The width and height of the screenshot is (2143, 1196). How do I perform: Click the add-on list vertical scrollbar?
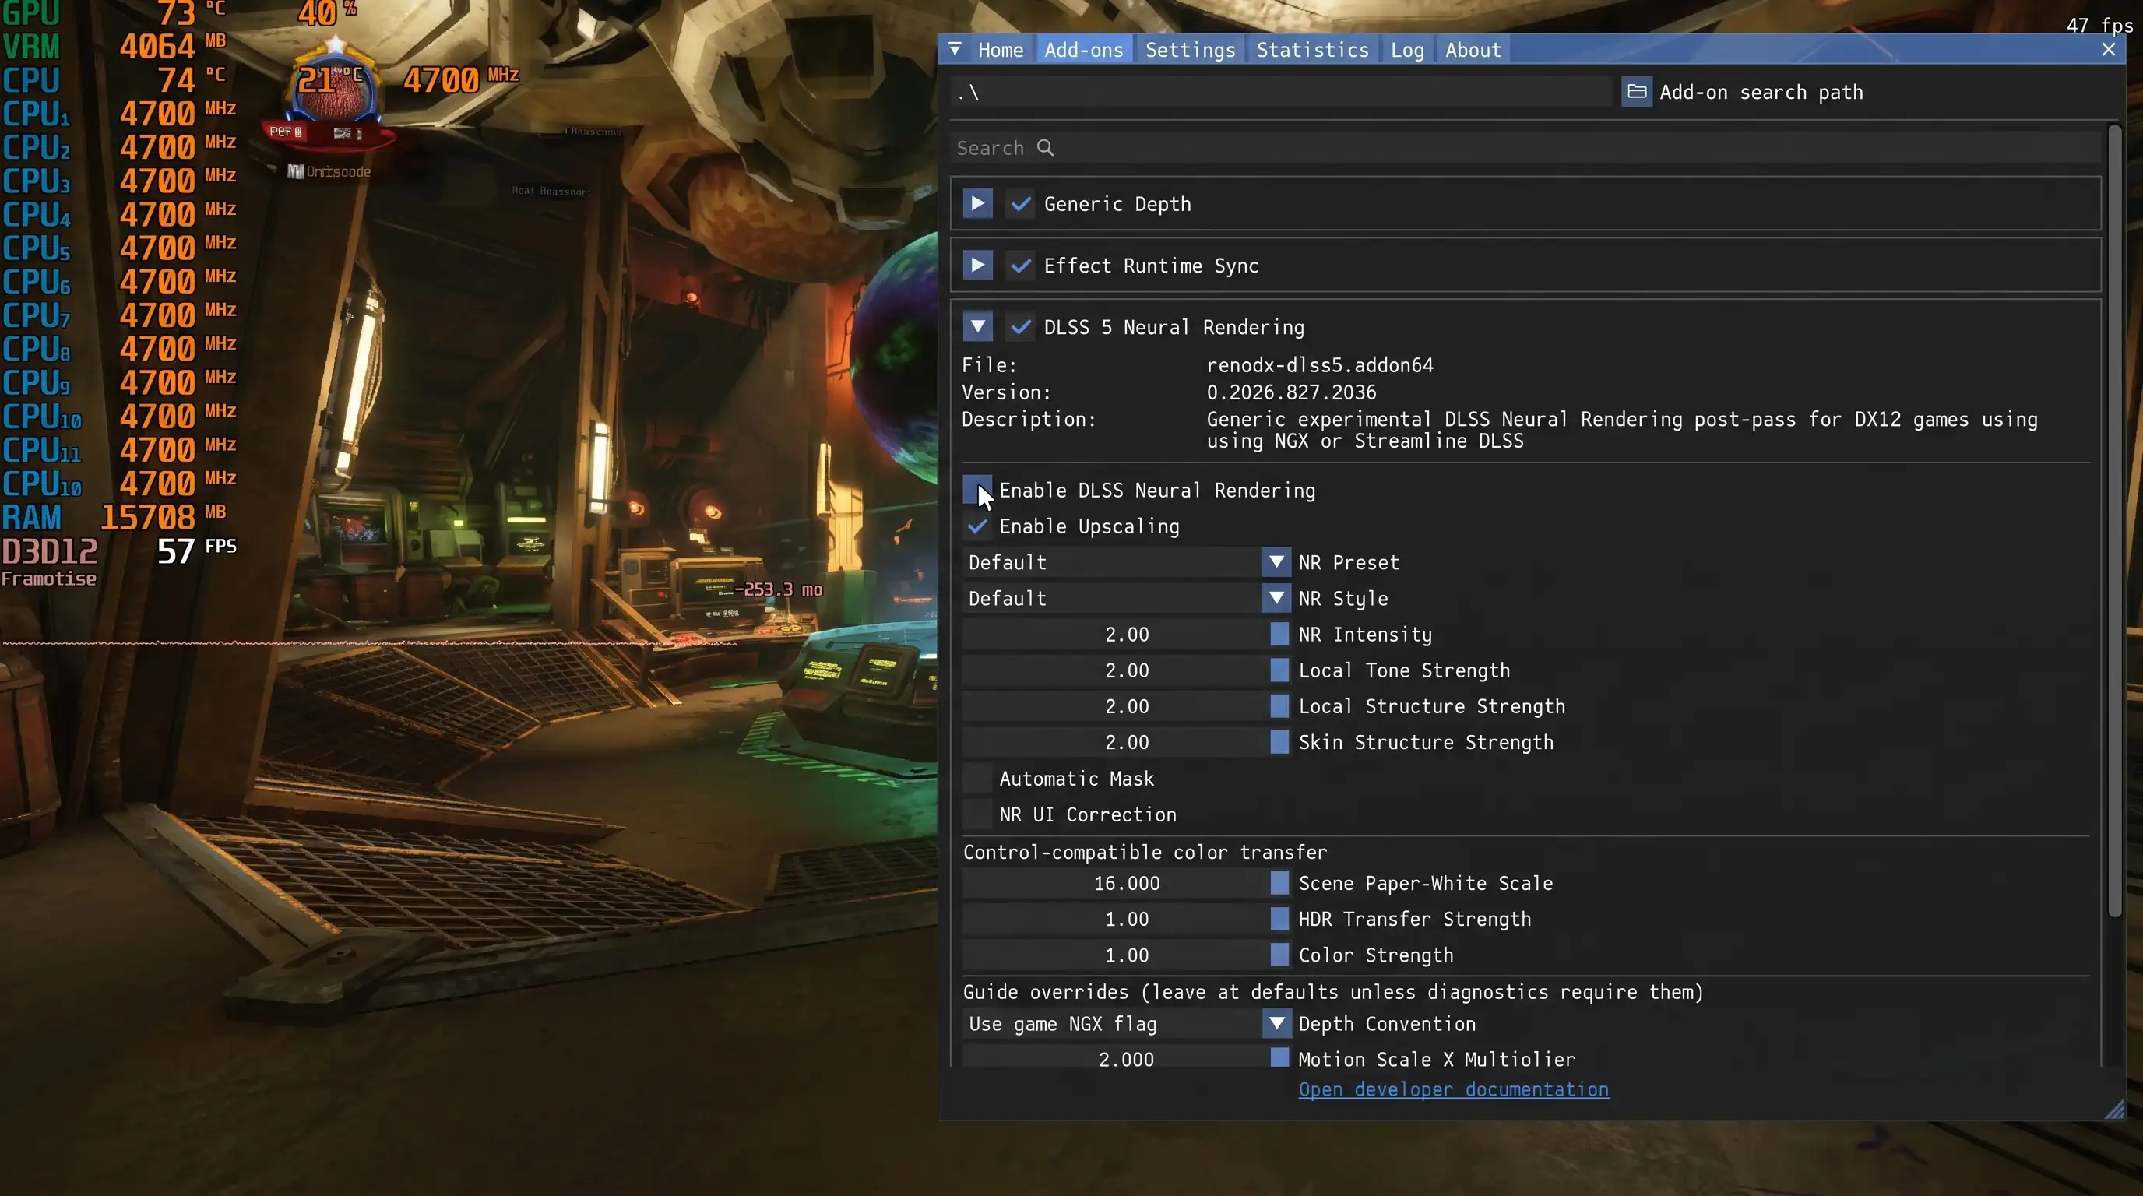[x=2114, y=521]
